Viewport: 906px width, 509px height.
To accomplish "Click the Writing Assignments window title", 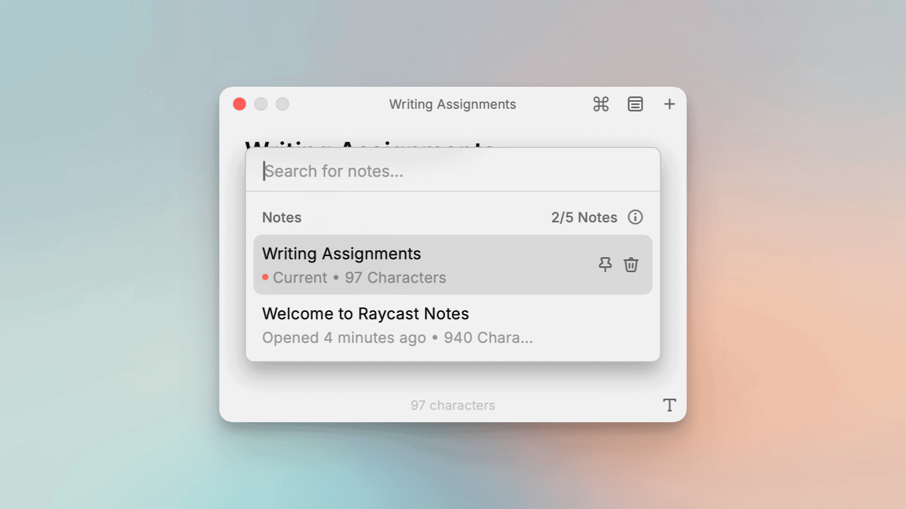I will [x=453, y=104].
